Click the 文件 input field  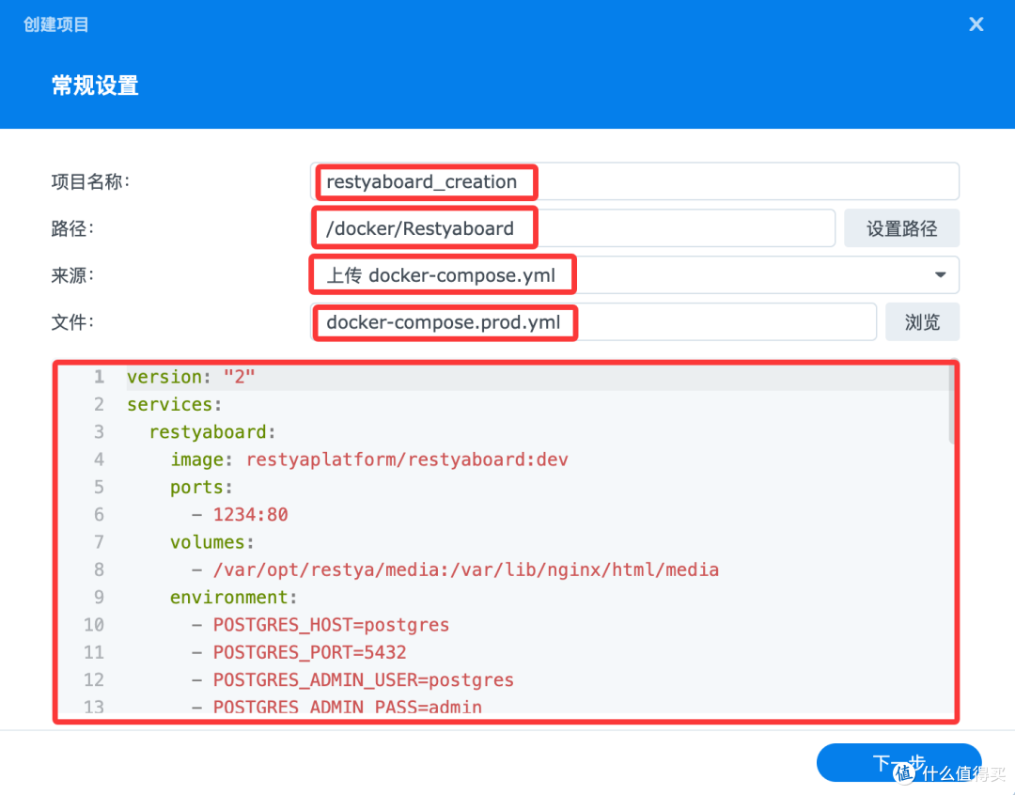tap(593, 321)
